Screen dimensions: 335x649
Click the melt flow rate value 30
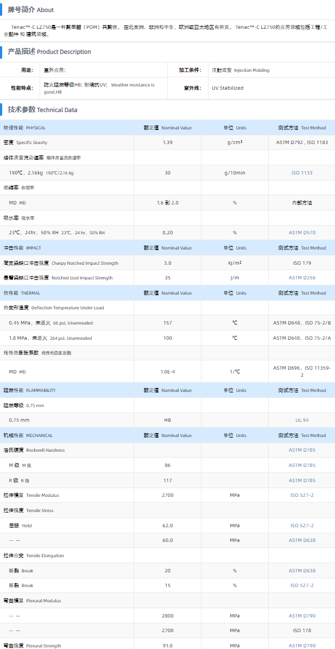167,173
